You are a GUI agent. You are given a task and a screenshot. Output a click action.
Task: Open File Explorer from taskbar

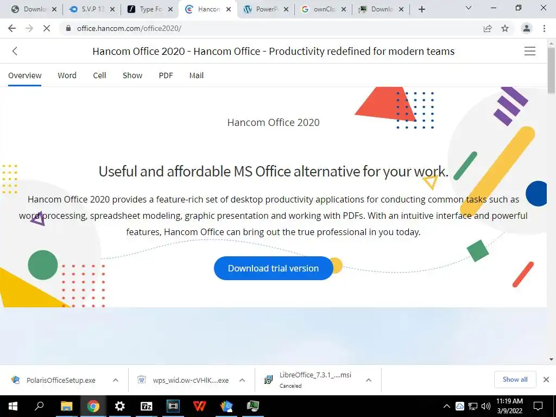coord(66,406)
